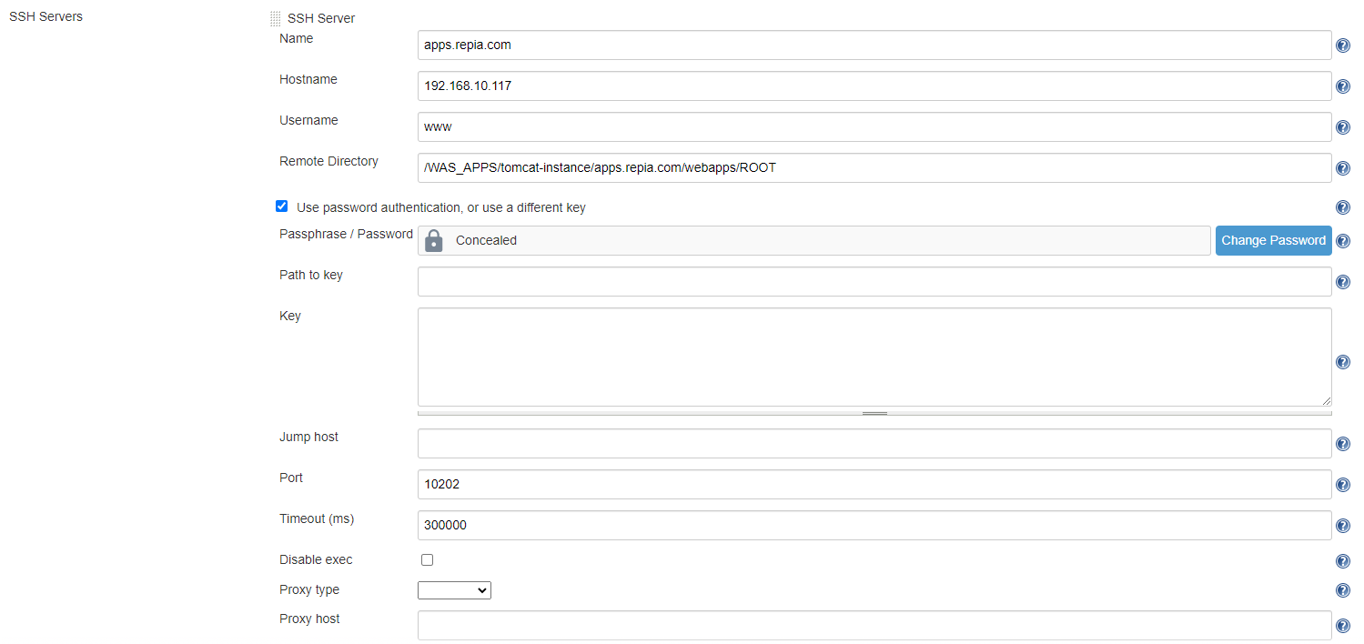Screen dimensions: 1364x644
Task: Click the Change Password button
Action: pyautogui.click(x=1273, y=241)
